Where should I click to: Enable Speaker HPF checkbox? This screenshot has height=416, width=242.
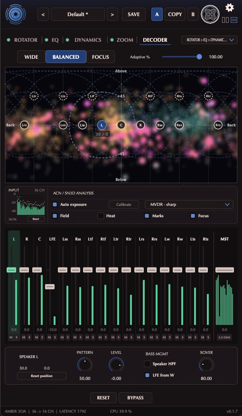(x=147, y=364)
